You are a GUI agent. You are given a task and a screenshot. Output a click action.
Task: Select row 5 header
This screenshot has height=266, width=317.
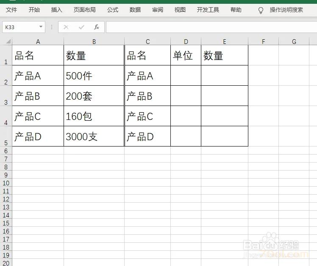[6, 136]
